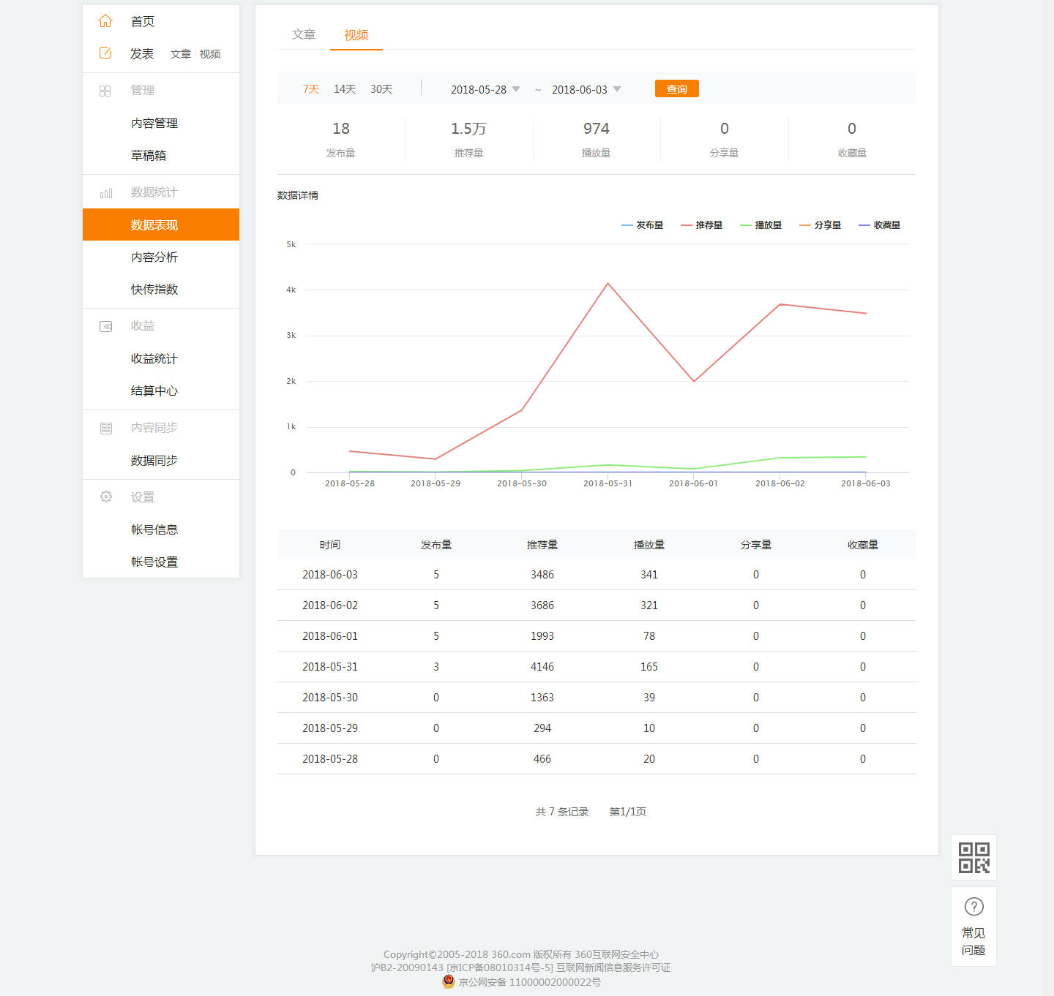This screenshot has height=996, width=1054.
Task: Click the document icon beside 内容同步
Action: tap(106, 428)
